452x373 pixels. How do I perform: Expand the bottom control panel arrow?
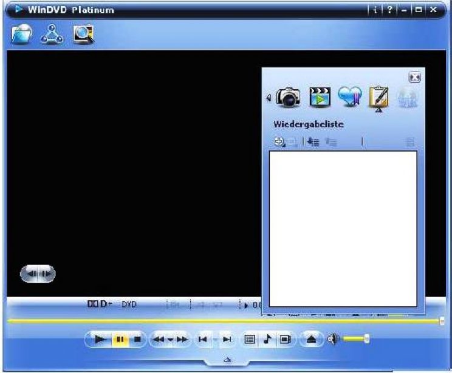coord(227,360)
